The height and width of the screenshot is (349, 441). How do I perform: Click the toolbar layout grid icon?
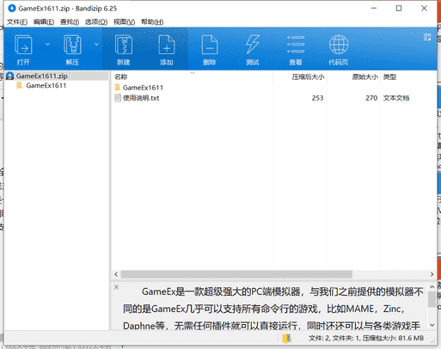pyautogui.click(x=427, y=37)
